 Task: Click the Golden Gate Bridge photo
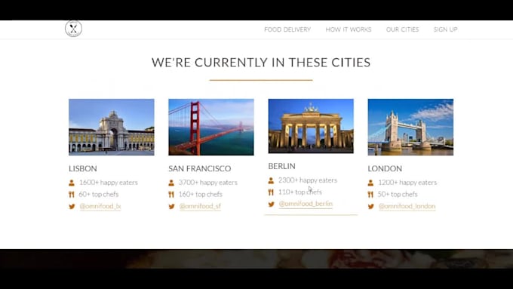(211, 127)
